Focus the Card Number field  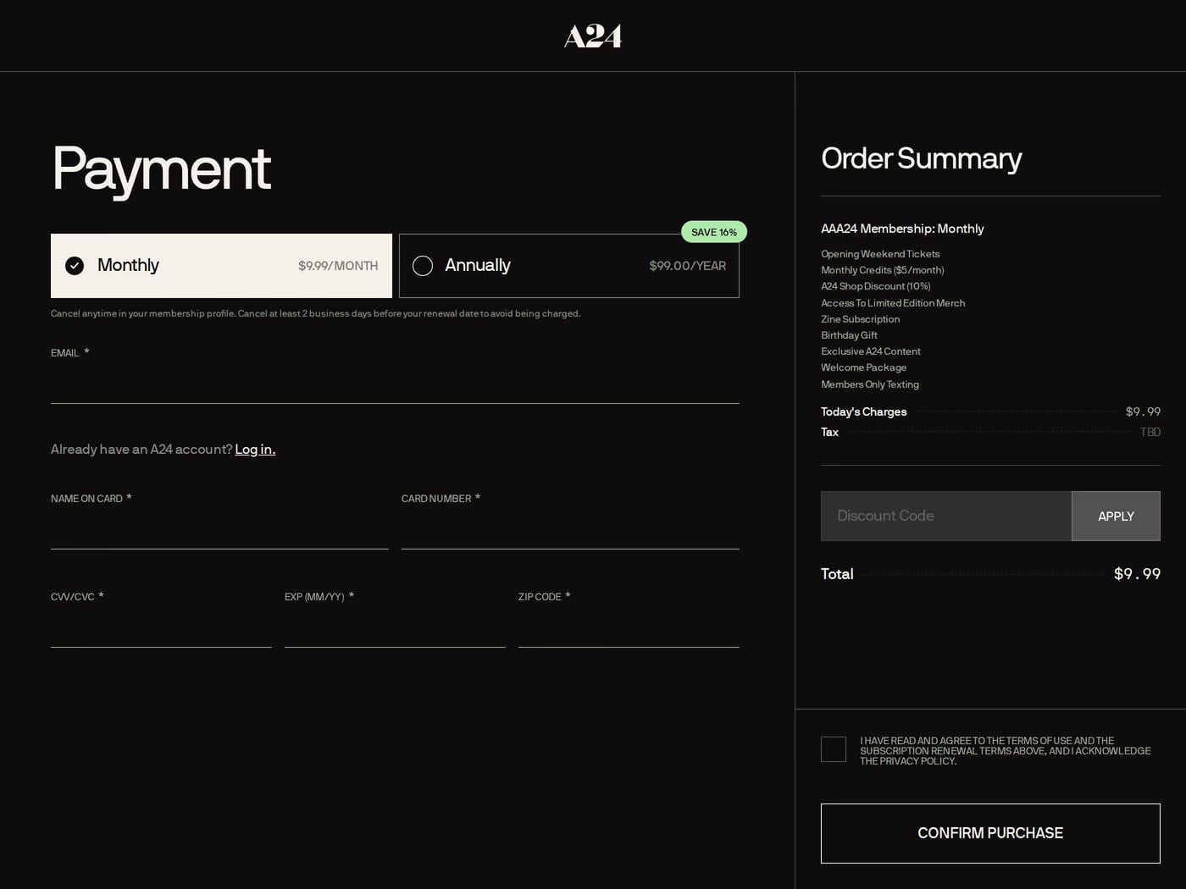570,531
